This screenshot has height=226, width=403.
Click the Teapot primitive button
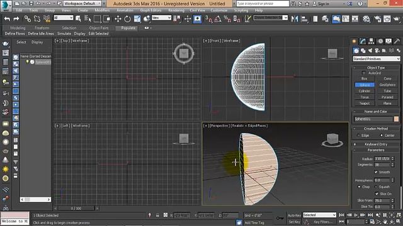[365, 103]
